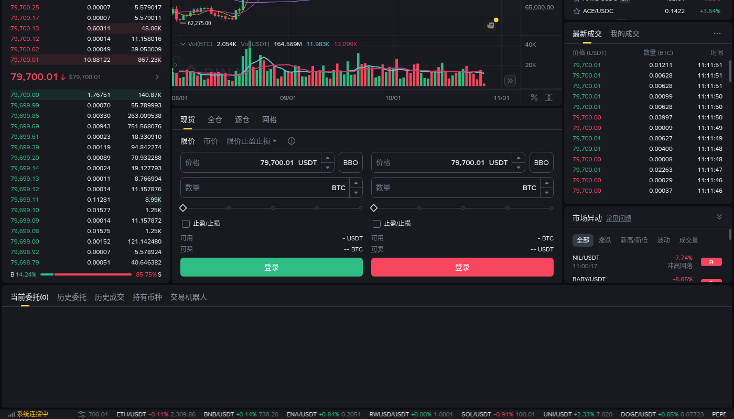This screenshot has height=419, width=734.
Task: Open the 历史委托 tab
Action: pyautogui.click(x=72, y=297)
